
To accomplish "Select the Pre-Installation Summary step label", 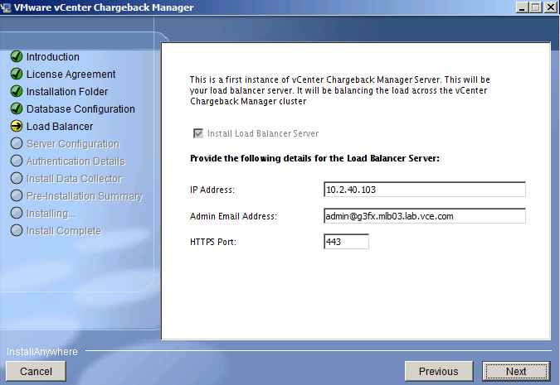I will point(85,196).
